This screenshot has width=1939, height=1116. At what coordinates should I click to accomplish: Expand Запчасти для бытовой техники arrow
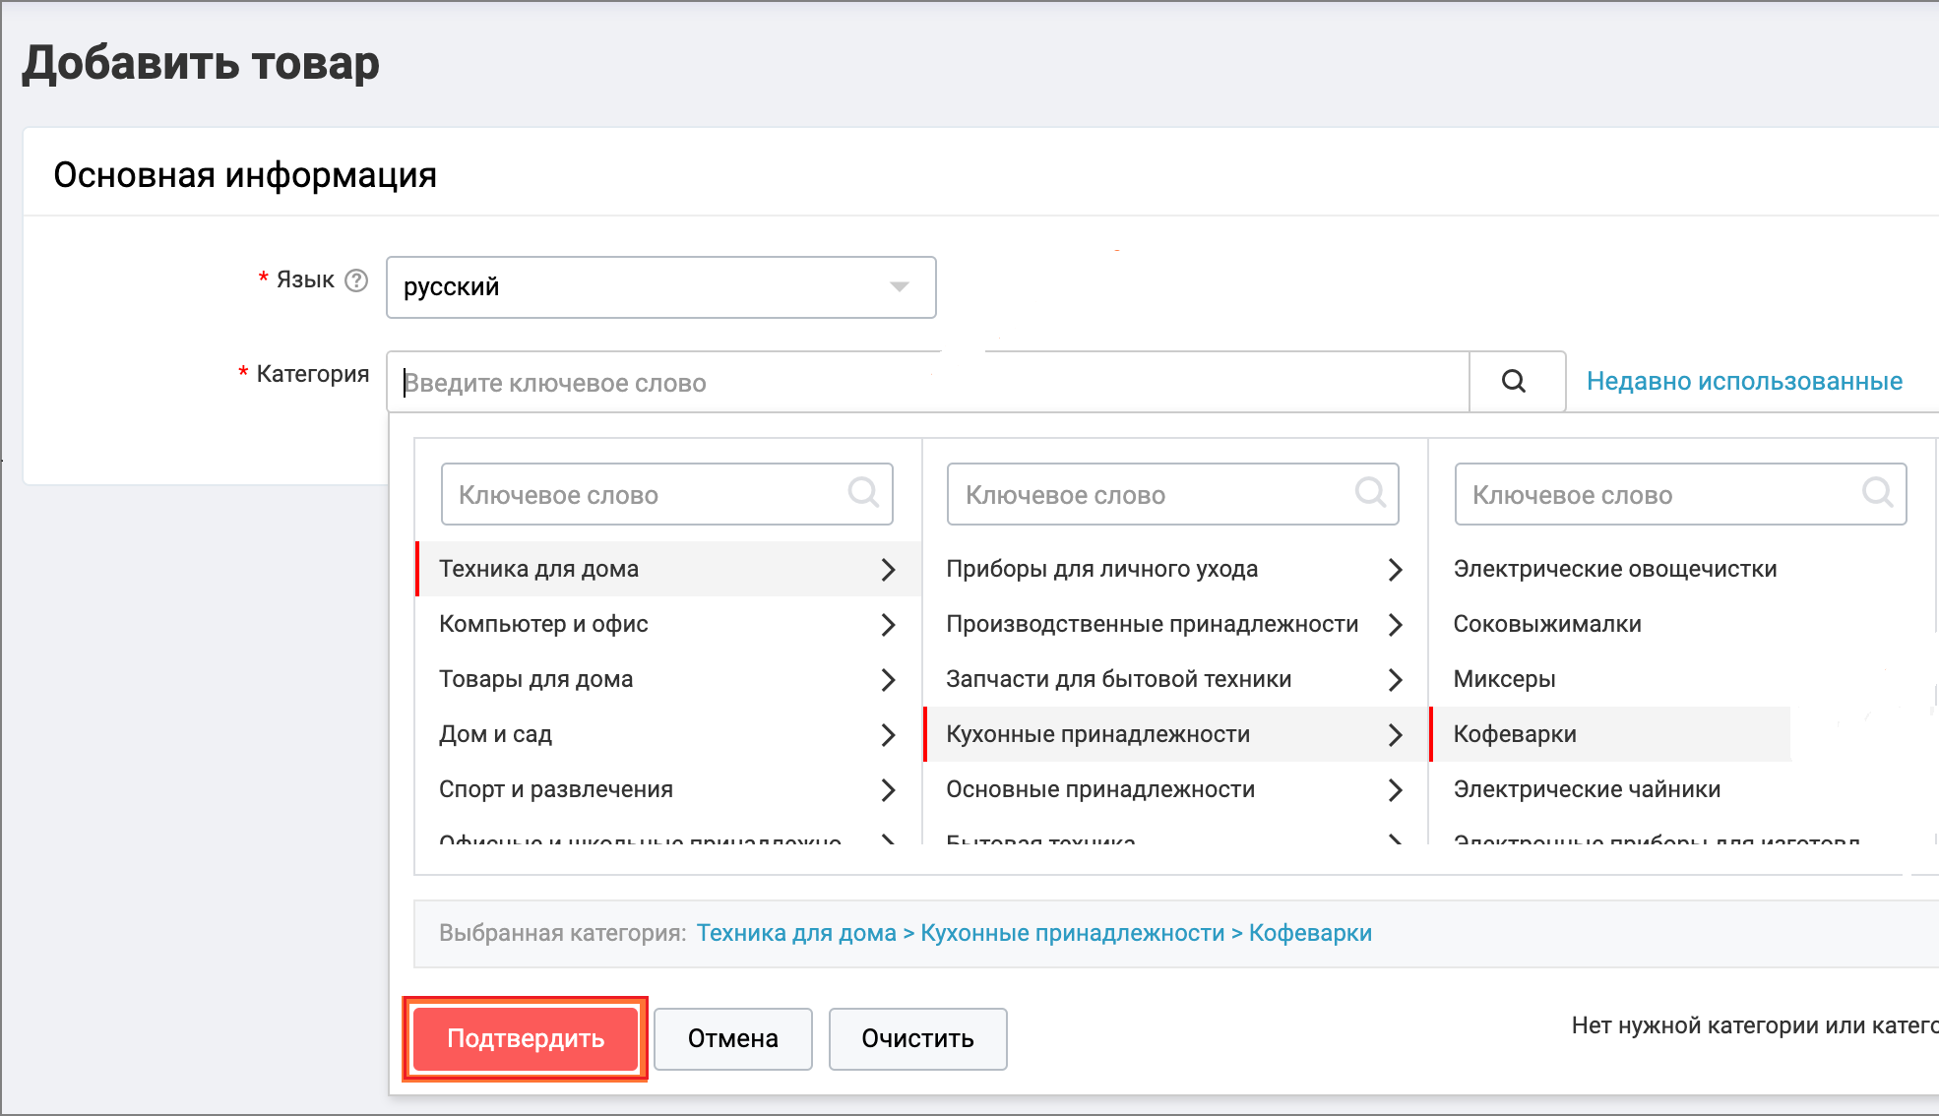[1395, 680]
